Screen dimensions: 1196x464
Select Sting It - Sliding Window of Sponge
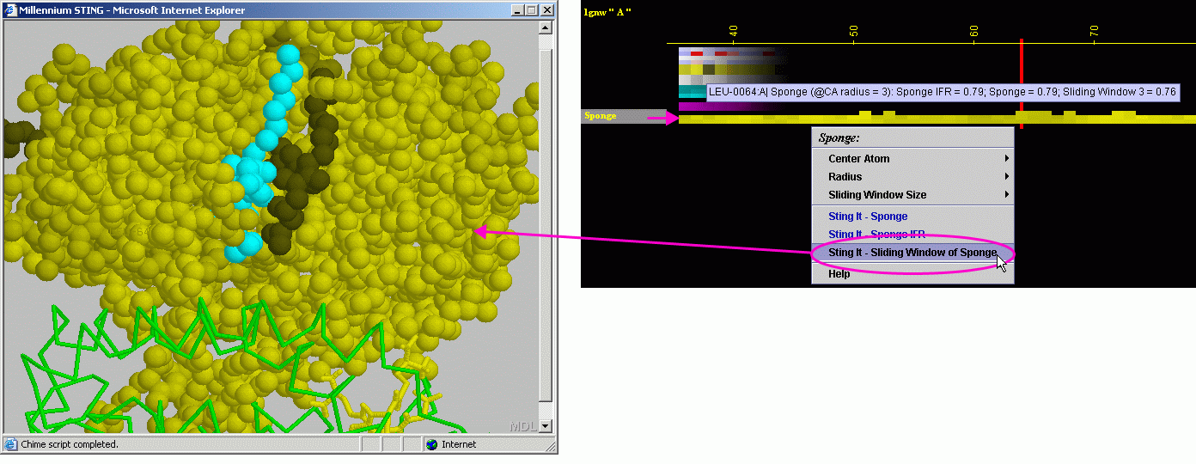912,253
